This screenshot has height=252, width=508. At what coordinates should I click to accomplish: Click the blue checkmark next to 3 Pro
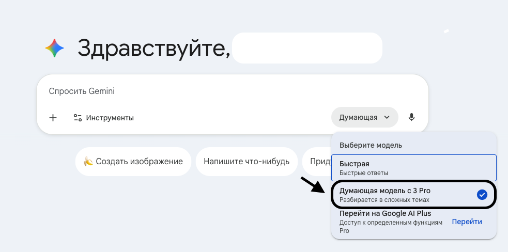click(482, 195)
